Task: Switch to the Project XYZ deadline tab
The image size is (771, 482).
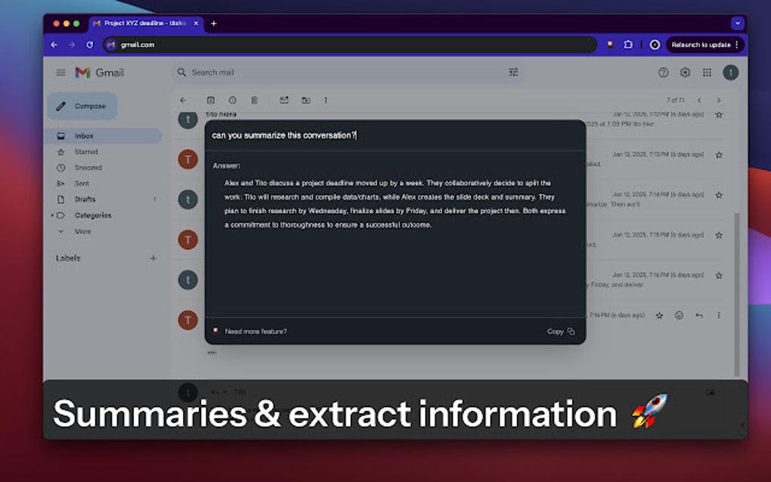Action: (x=140, y=23)
